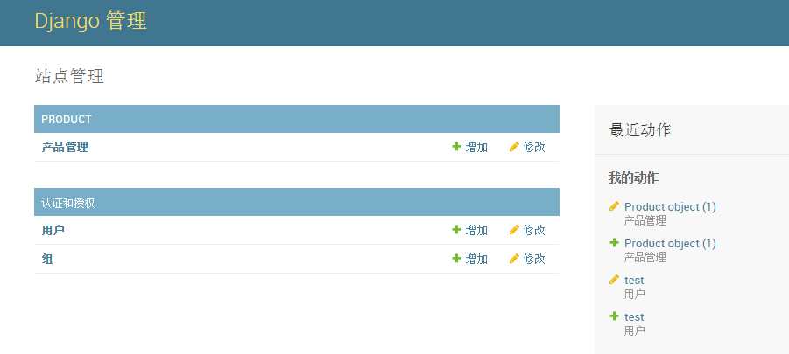The image size is (789, 354).
Task: Click the pencil edit icon for 组
Action: point(514,259)
